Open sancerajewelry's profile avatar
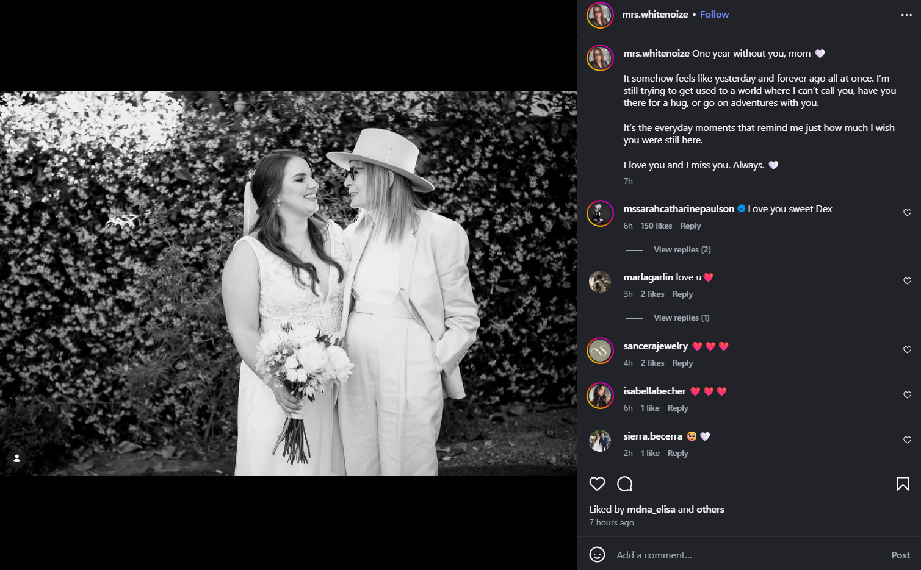The height and width of the screenshot is (570, 921). tap(600, 351)
